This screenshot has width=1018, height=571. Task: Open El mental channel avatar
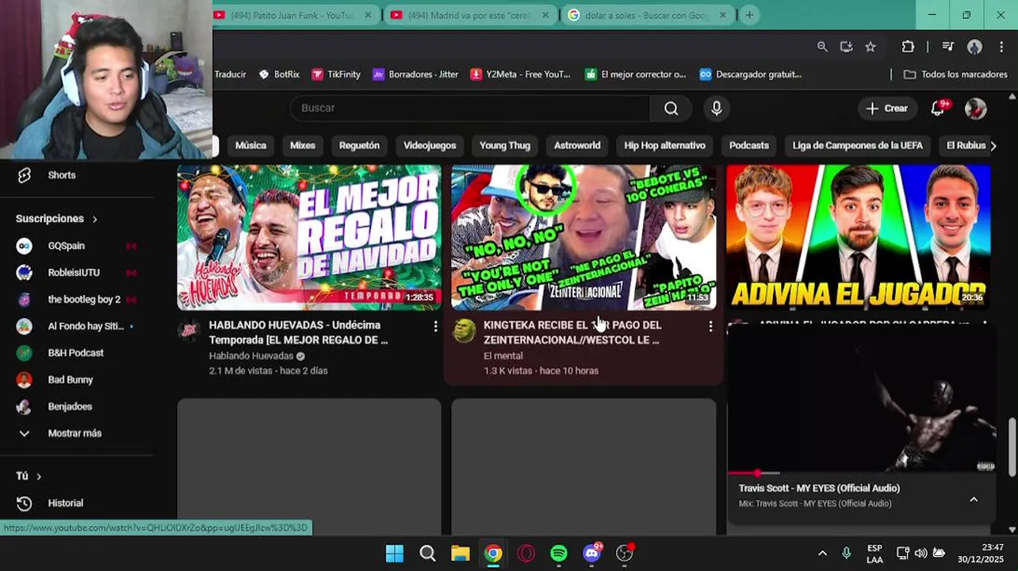tap(465, 331)
